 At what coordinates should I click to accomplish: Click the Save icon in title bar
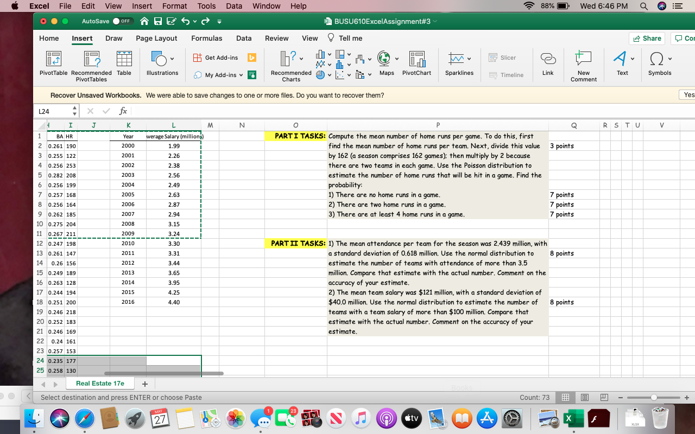[x=158, y=21]
